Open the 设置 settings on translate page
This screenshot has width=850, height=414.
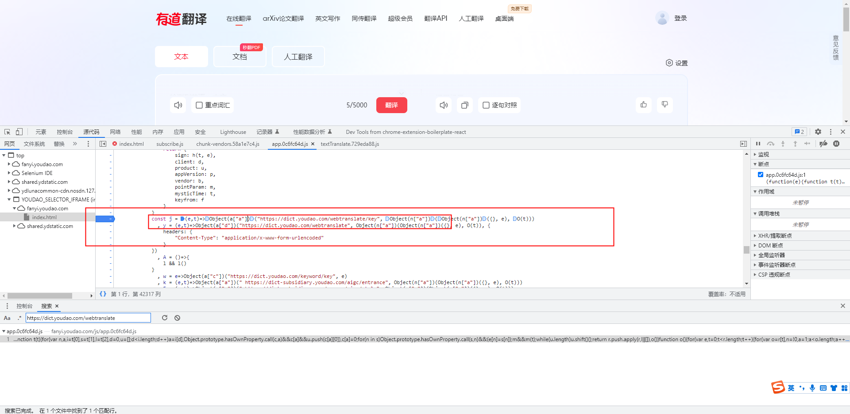point(677,63)
